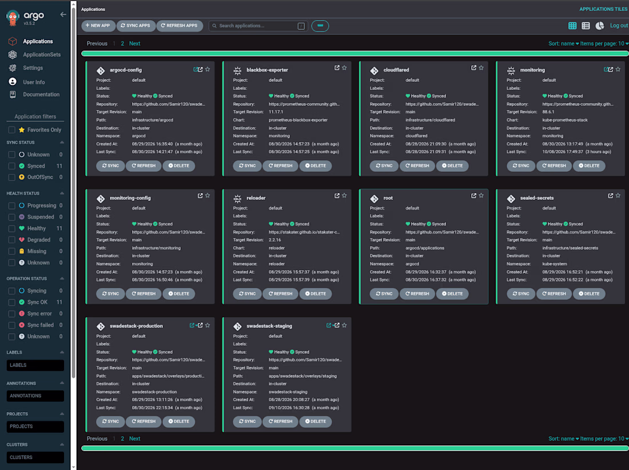The image size is (629, 470).
Task: Star the cloudflared application
Action: 481,68
